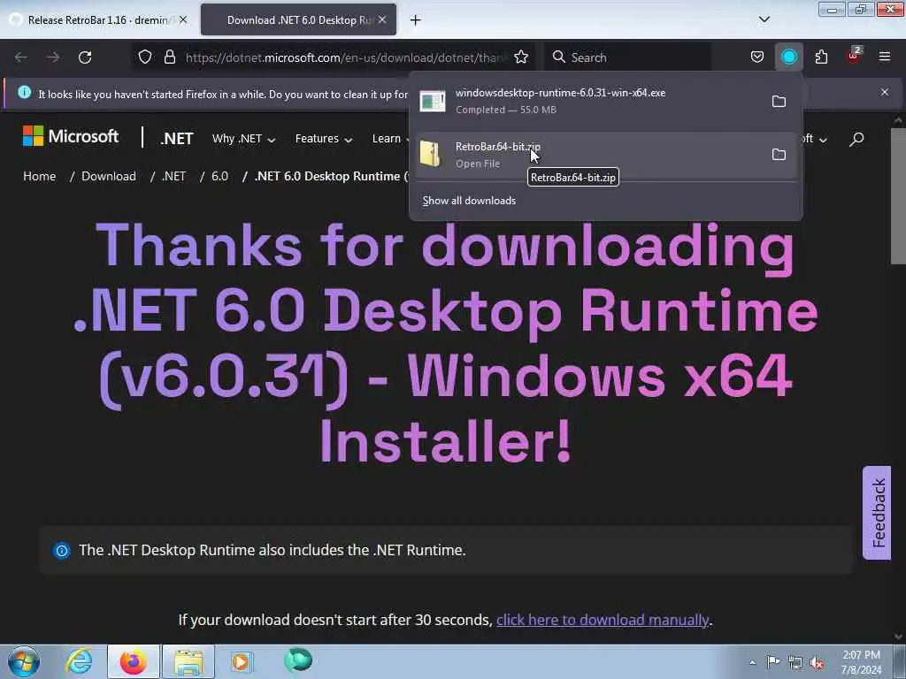Click the browser back arrow
Viewport: 906px width, 679px height.
coord(21,57)
